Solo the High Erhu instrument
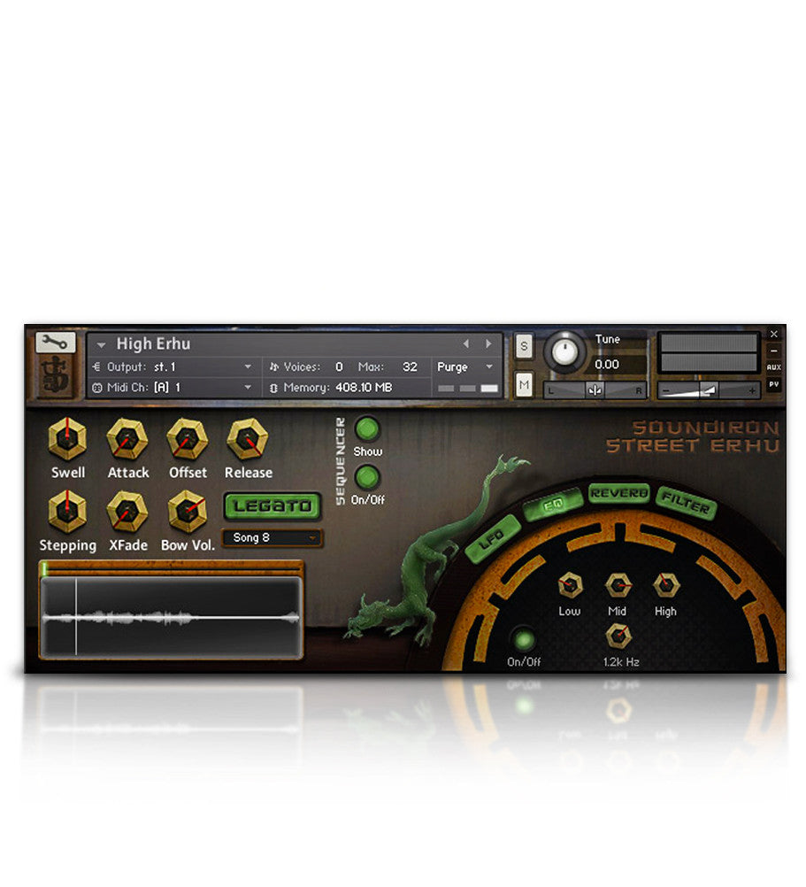This screenshot has height=887, width=806. click(x=524, y=347)
